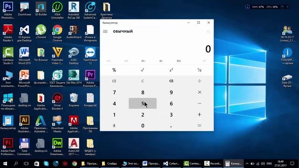Screen dimensions: 299x168
Task: Select the AutoCAD 2017 desktop icon
Action: [x=74, y=147]
